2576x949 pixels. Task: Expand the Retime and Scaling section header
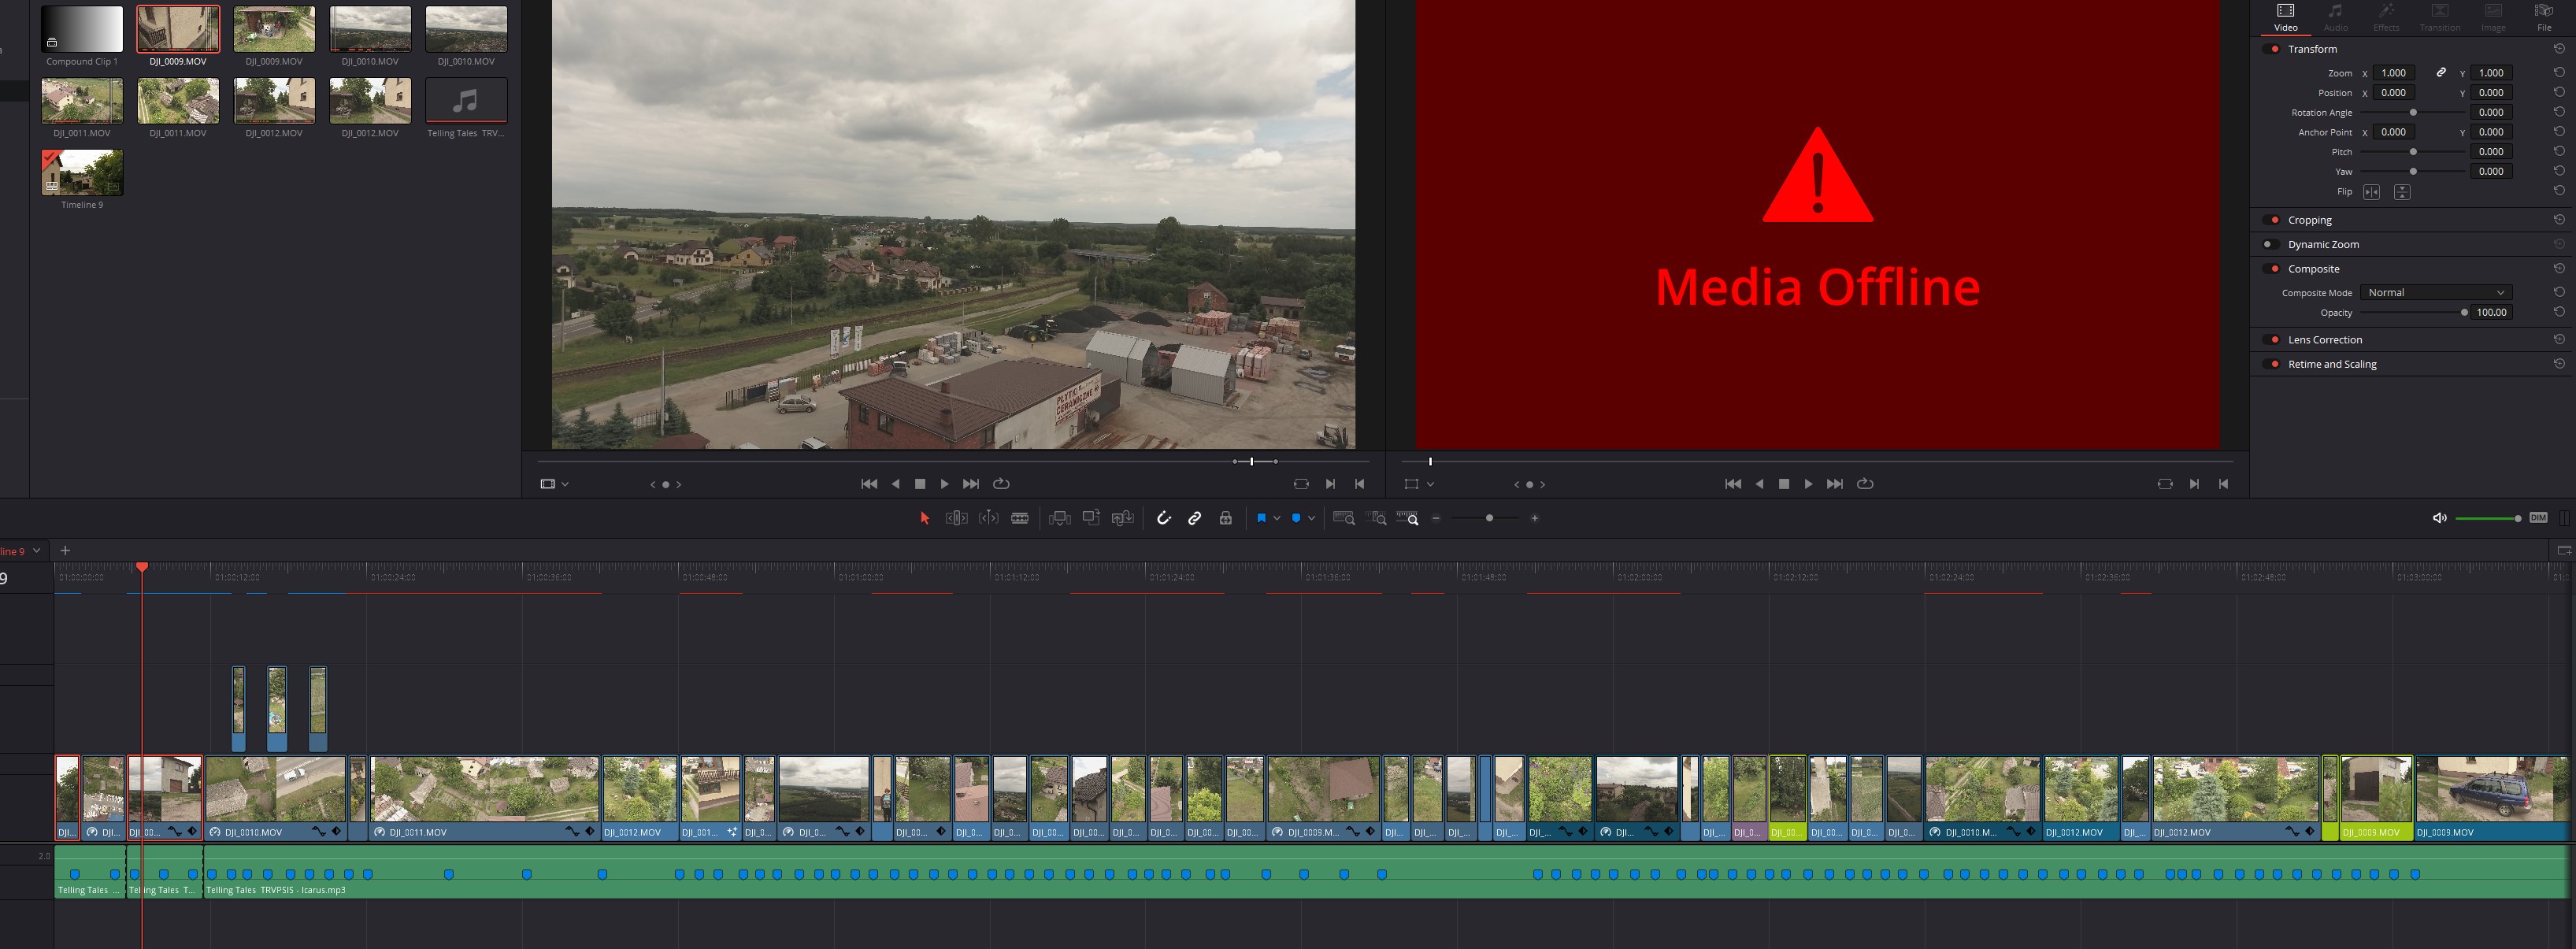pos(2332,364)
